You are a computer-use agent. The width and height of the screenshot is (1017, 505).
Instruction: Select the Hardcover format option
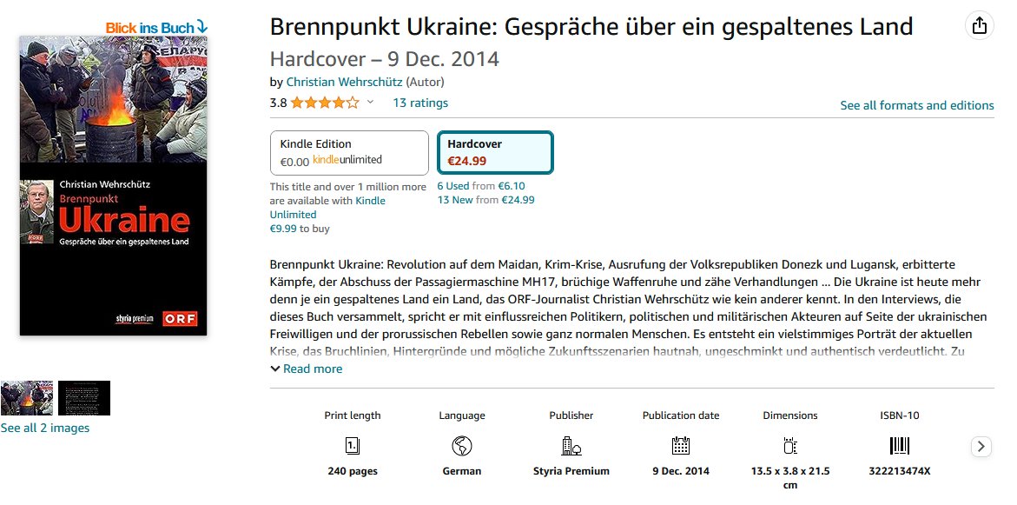496,152
